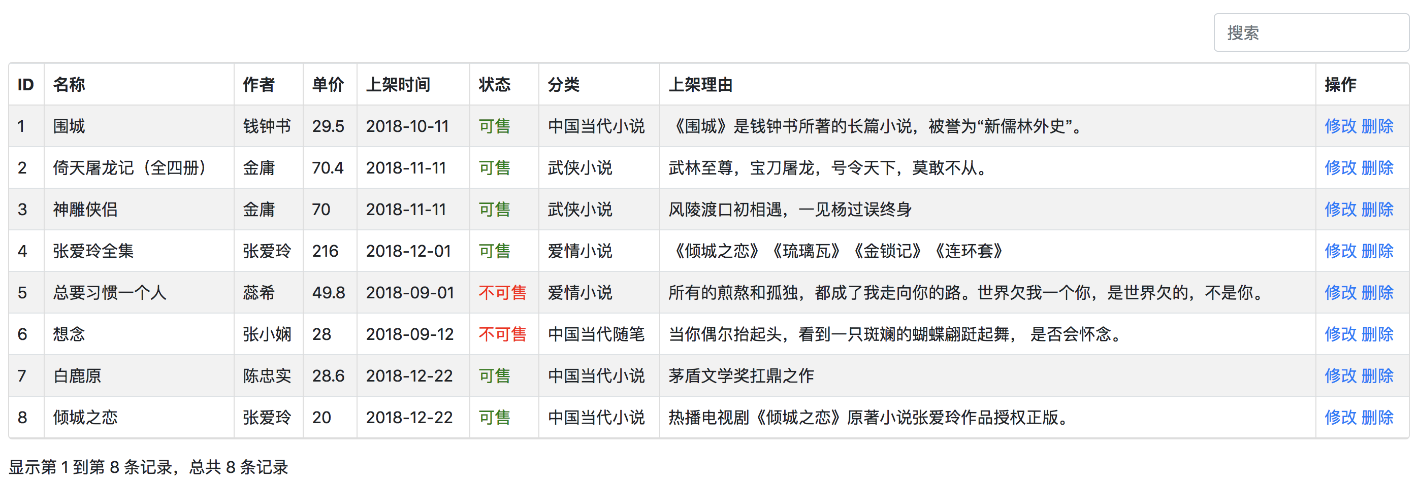1418x481 pixels.
Task: Remove the 倾城之恋 book with 删除
Action: 1377,417
